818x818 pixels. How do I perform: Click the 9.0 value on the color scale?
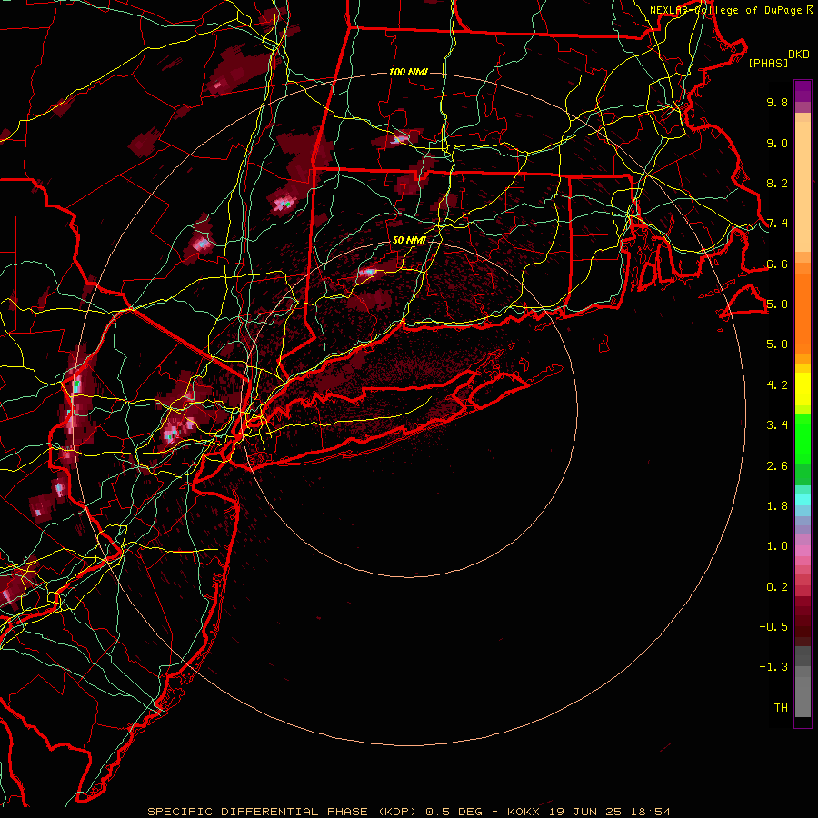click(777, 143)
